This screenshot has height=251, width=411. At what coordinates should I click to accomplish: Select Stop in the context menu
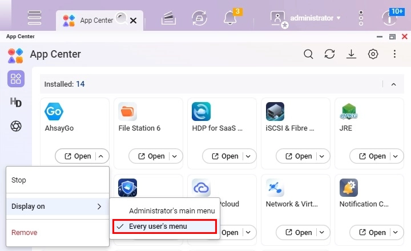coord(58,180)
